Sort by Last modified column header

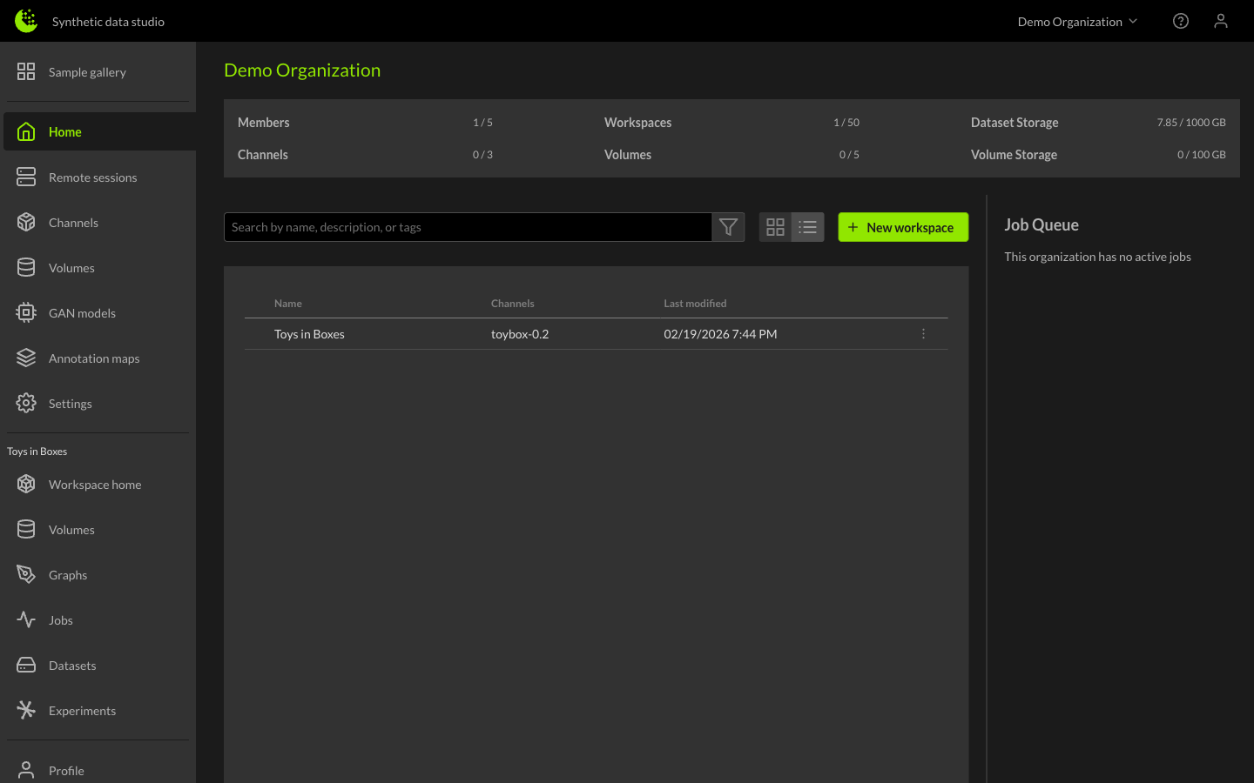[694, 304]
